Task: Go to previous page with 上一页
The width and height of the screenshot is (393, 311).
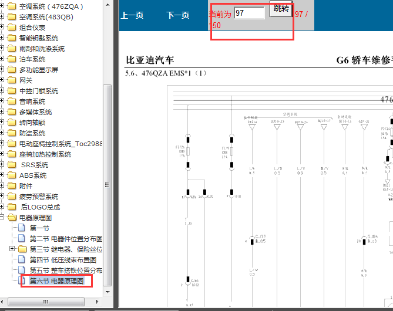Action: pyautogui.click(x=132, y=15)
